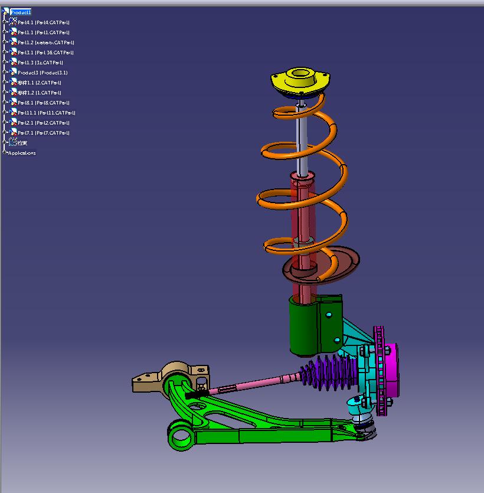
Task: Expand the Part1.2 tree node
Action: coord(4,42)
